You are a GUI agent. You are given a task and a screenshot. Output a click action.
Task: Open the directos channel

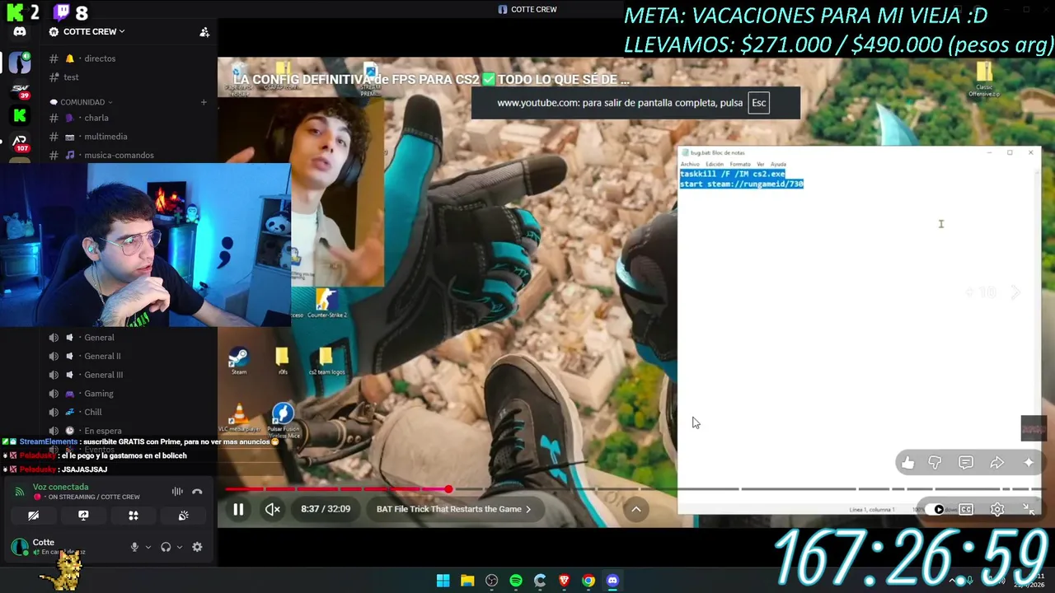pyautogui.click(x=100, y=58)
